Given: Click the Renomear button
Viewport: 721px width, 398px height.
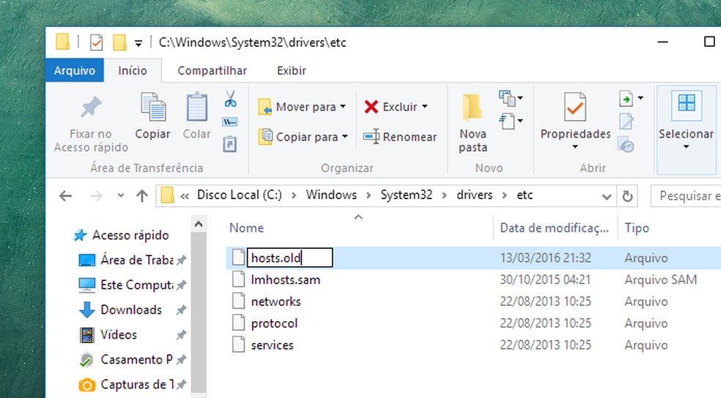Looking at the screenshot, I should pos(400,137).
